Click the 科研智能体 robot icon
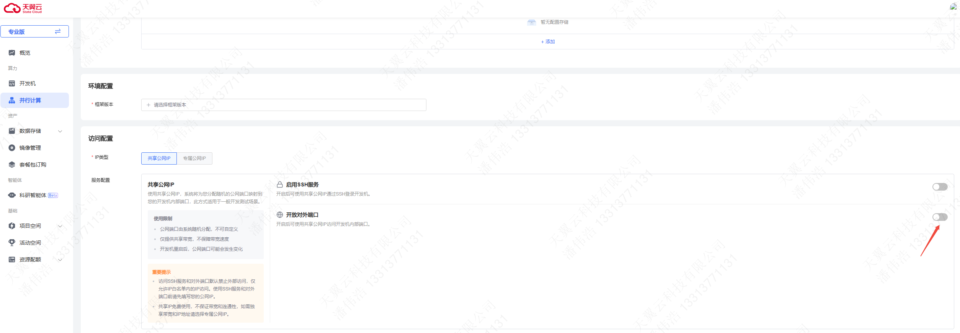The image size is (960, 333). [12, 195]
